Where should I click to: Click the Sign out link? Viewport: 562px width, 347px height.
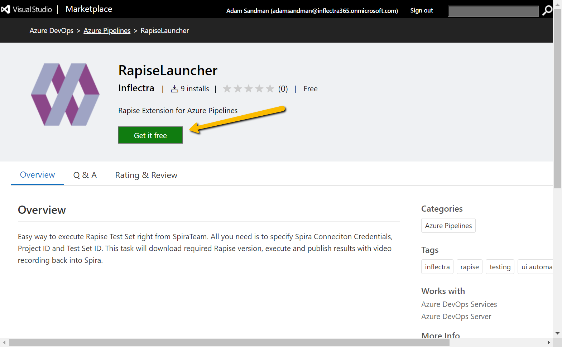pos(422,11)
